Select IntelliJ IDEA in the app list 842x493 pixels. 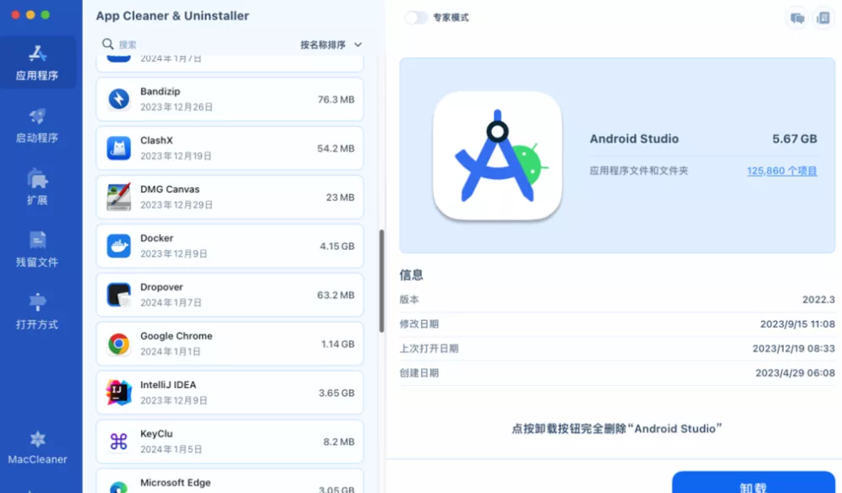[230, 393]
